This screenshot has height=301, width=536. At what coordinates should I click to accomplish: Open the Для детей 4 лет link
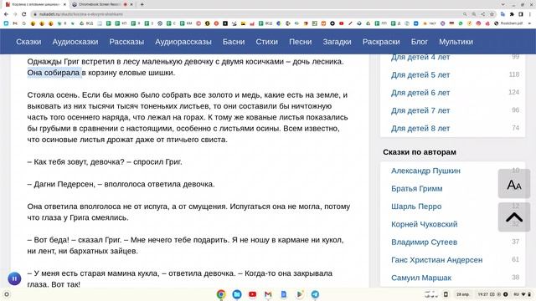click(x=420, y=57)
